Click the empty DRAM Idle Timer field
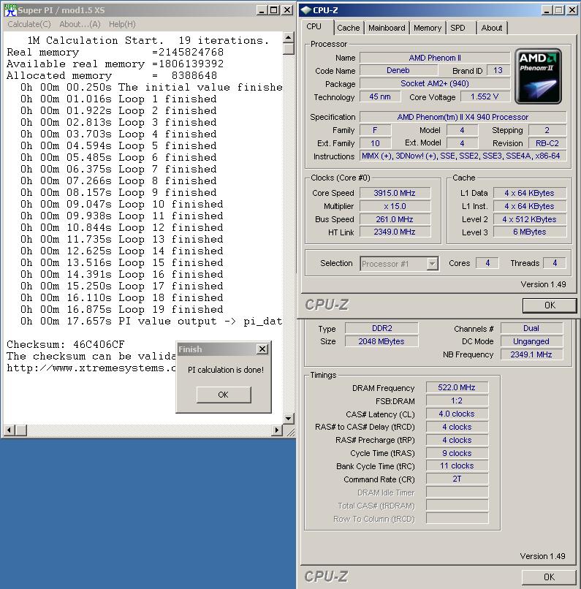Image resolution: width=581 pixels, height=589 pixels. 457,492
